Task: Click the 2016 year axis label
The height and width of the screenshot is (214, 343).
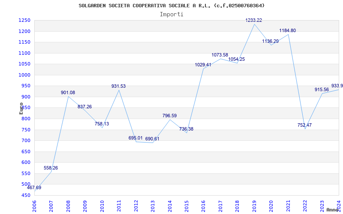Action: (203, 206)
